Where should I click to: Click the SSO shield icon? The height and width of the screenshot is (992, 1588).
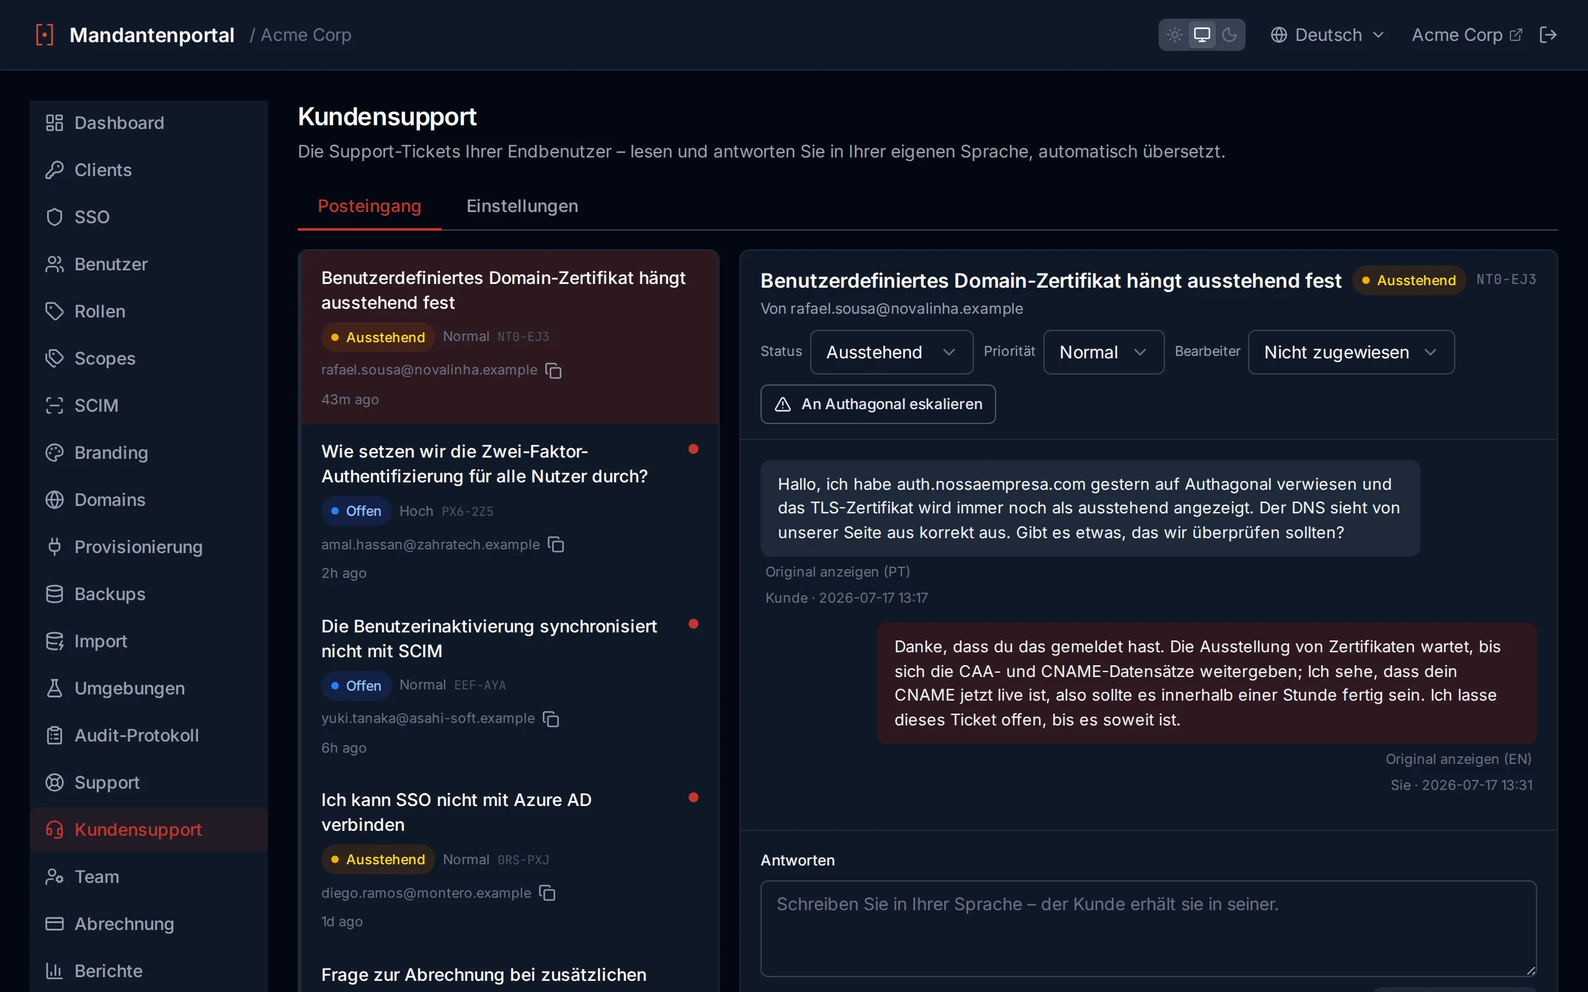point(55,217)
